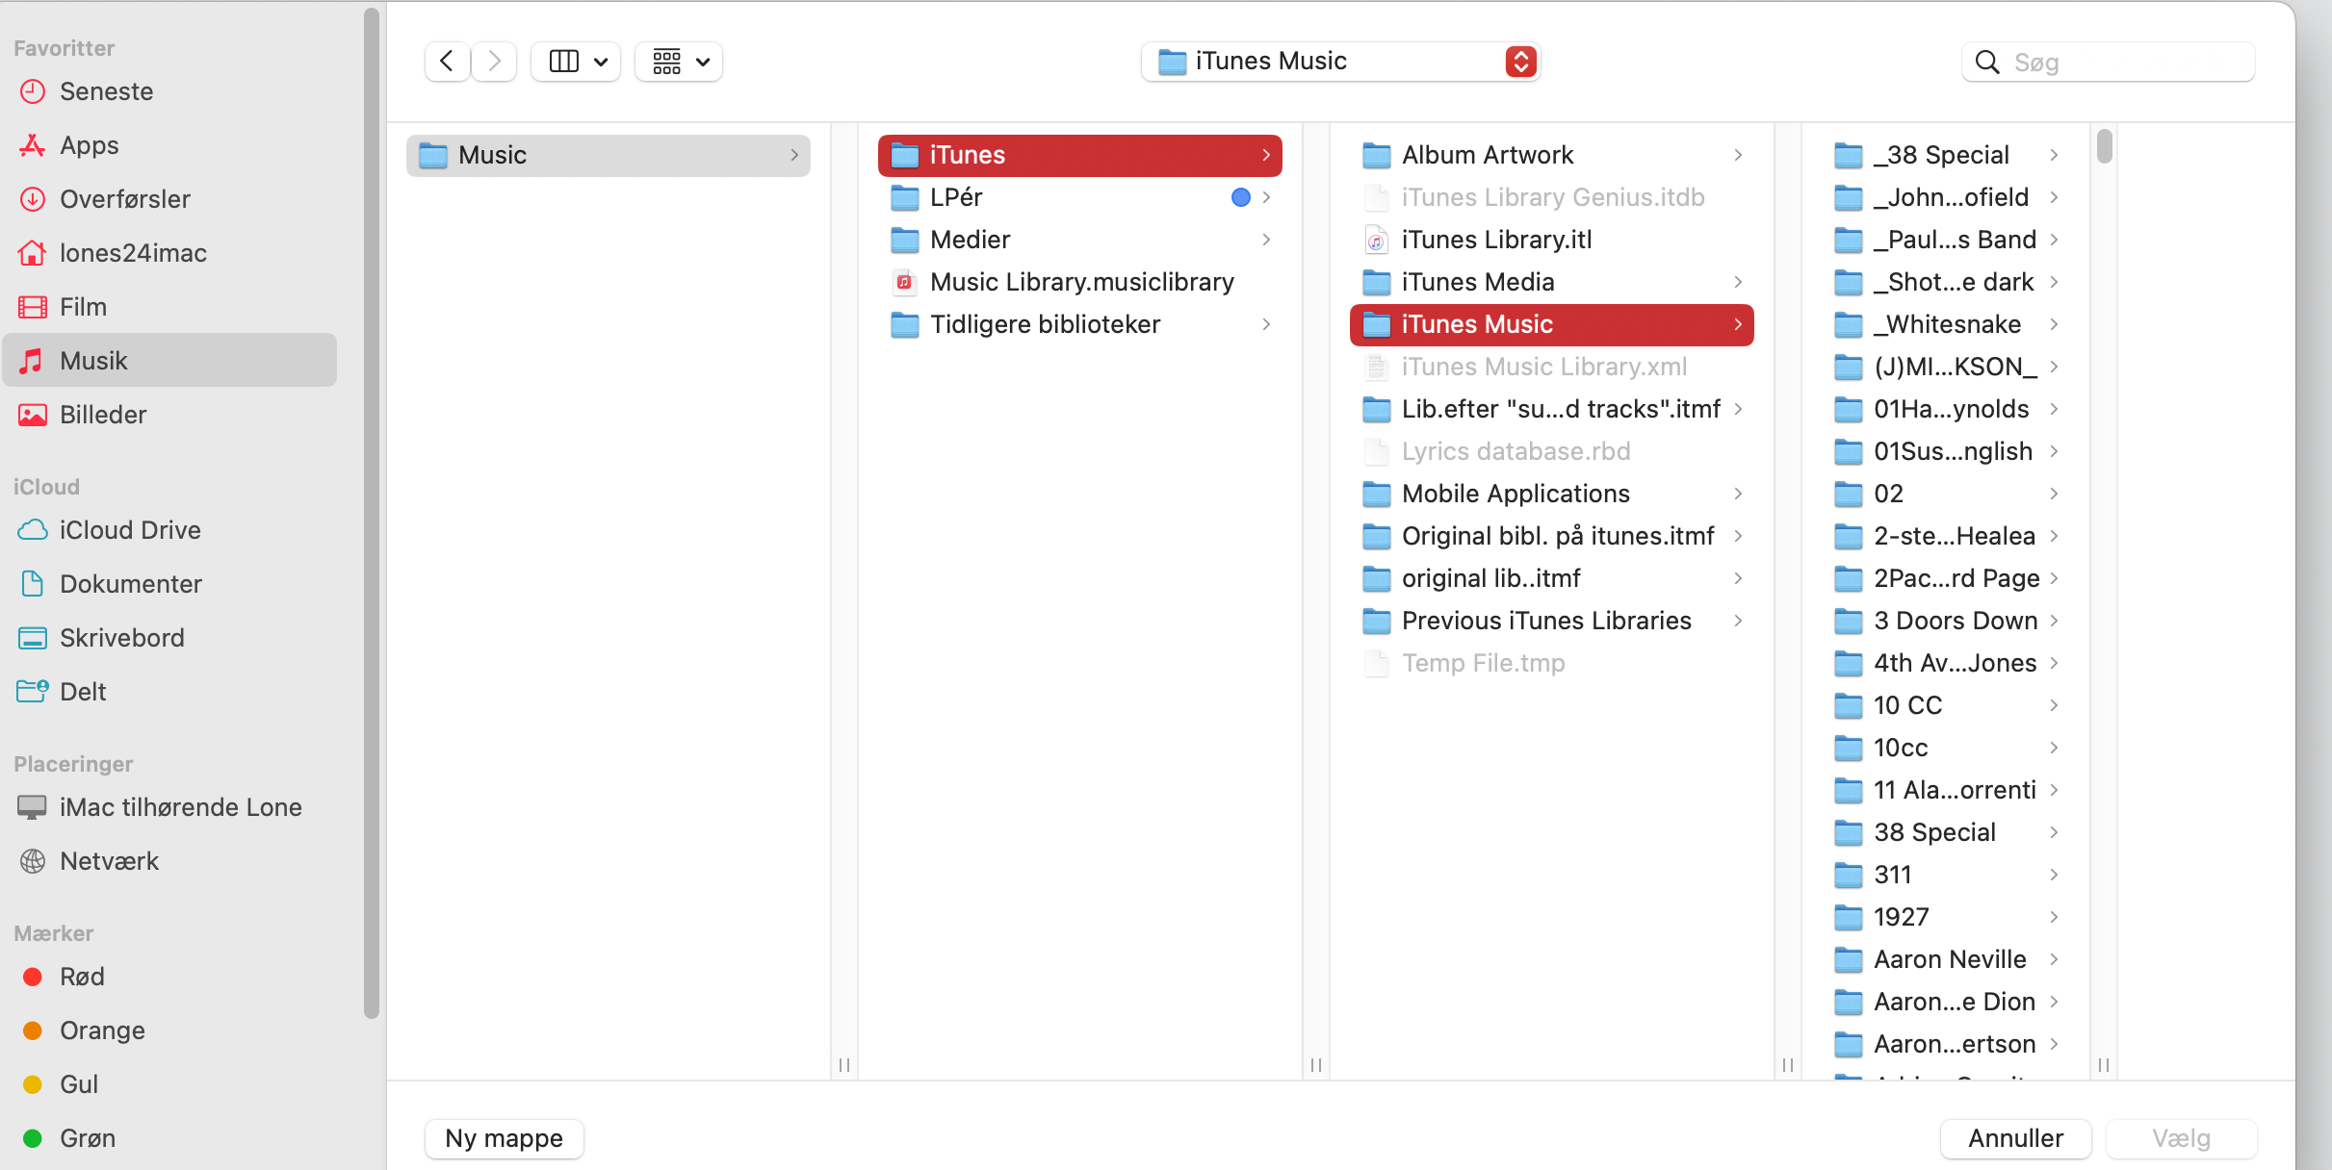Open the lones24imac home folder
Image resolution: width=2332 pixels, height=1170 pixels.
tap(169, 253)
